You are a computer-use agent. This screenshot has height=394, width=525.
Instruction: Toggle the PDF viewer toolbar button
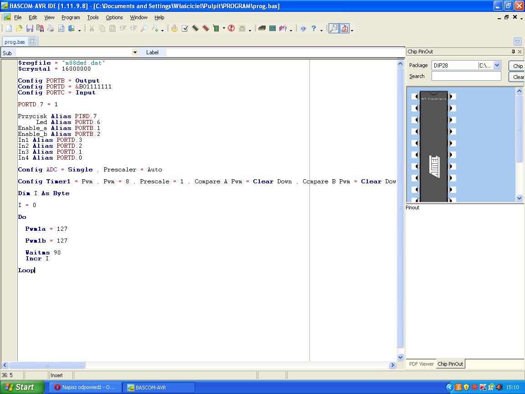(x=344, y=28)
